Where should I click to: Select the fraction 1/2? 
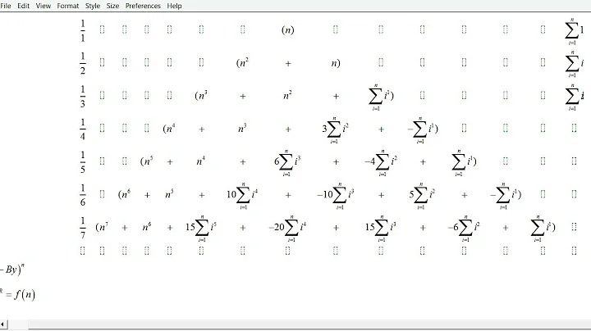[83, 63]
